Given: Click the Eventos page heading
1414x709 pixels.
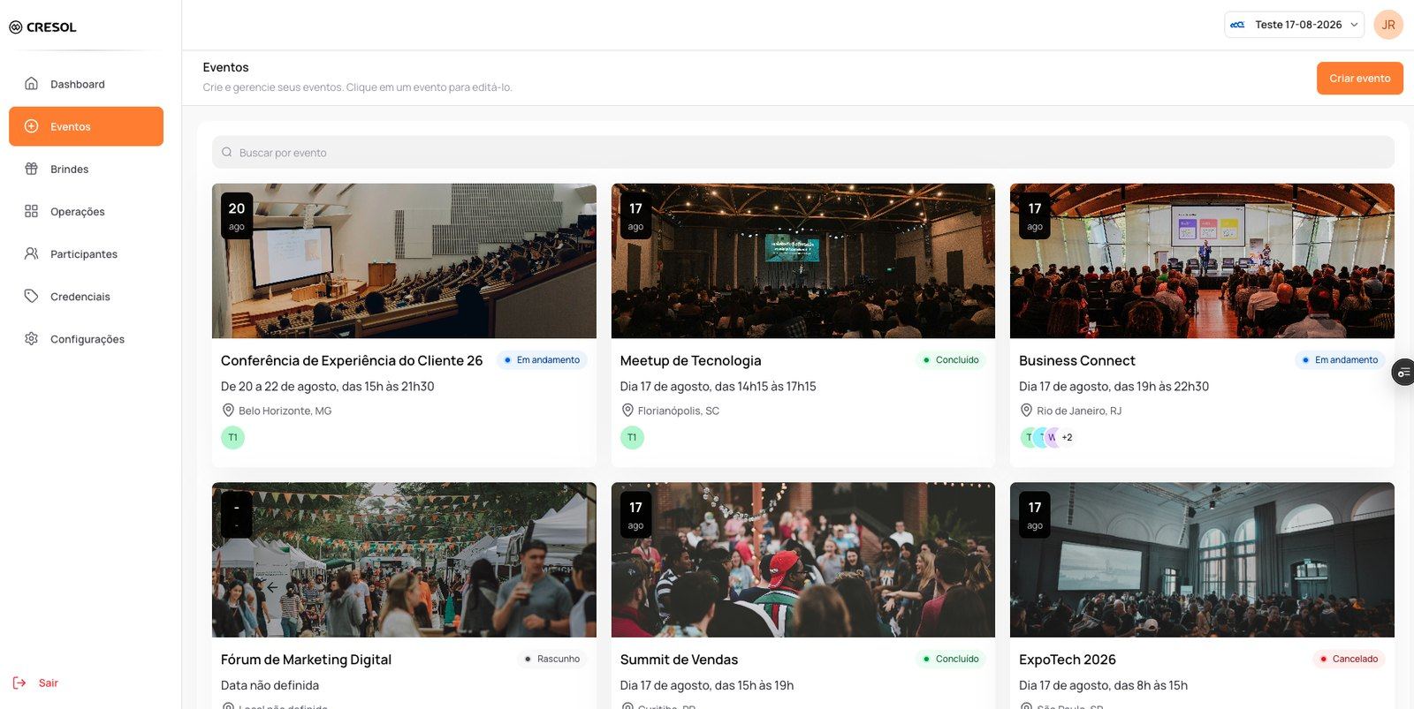Looking at the screenshot, I should tap(225, 67).
